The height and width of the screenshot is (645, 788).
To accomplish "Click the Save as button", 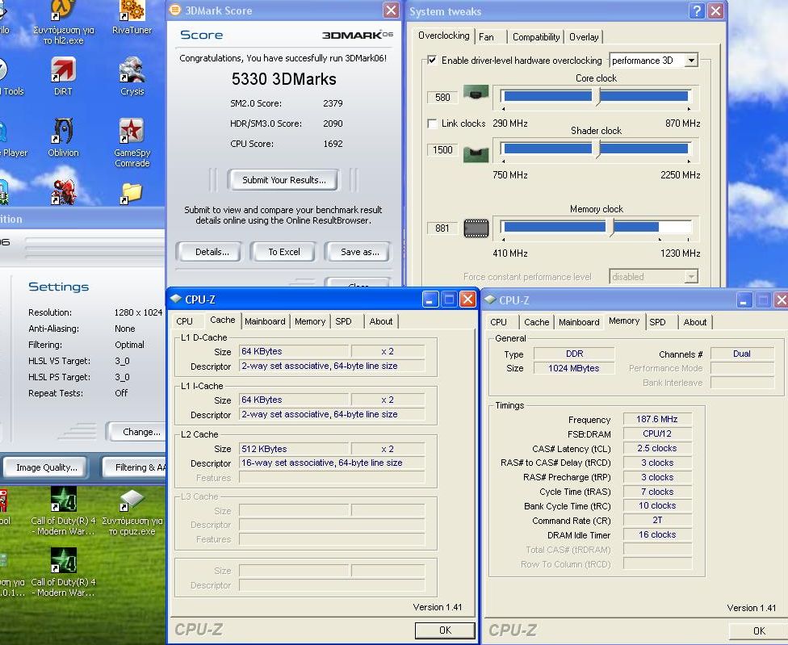I will coord(360,252).
